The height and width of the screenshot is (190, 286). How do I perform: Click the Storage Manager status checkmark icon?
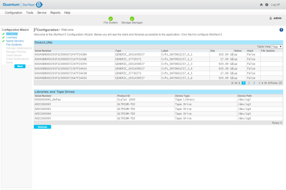click(x=132, y=19)
